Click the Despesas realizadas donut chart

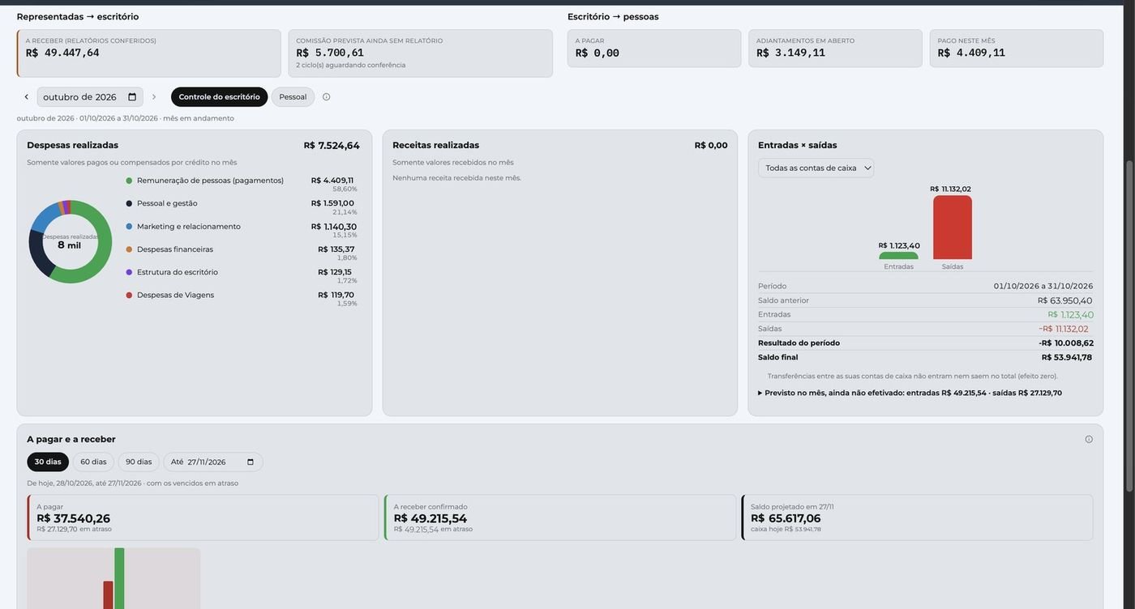tap(71, 241)
